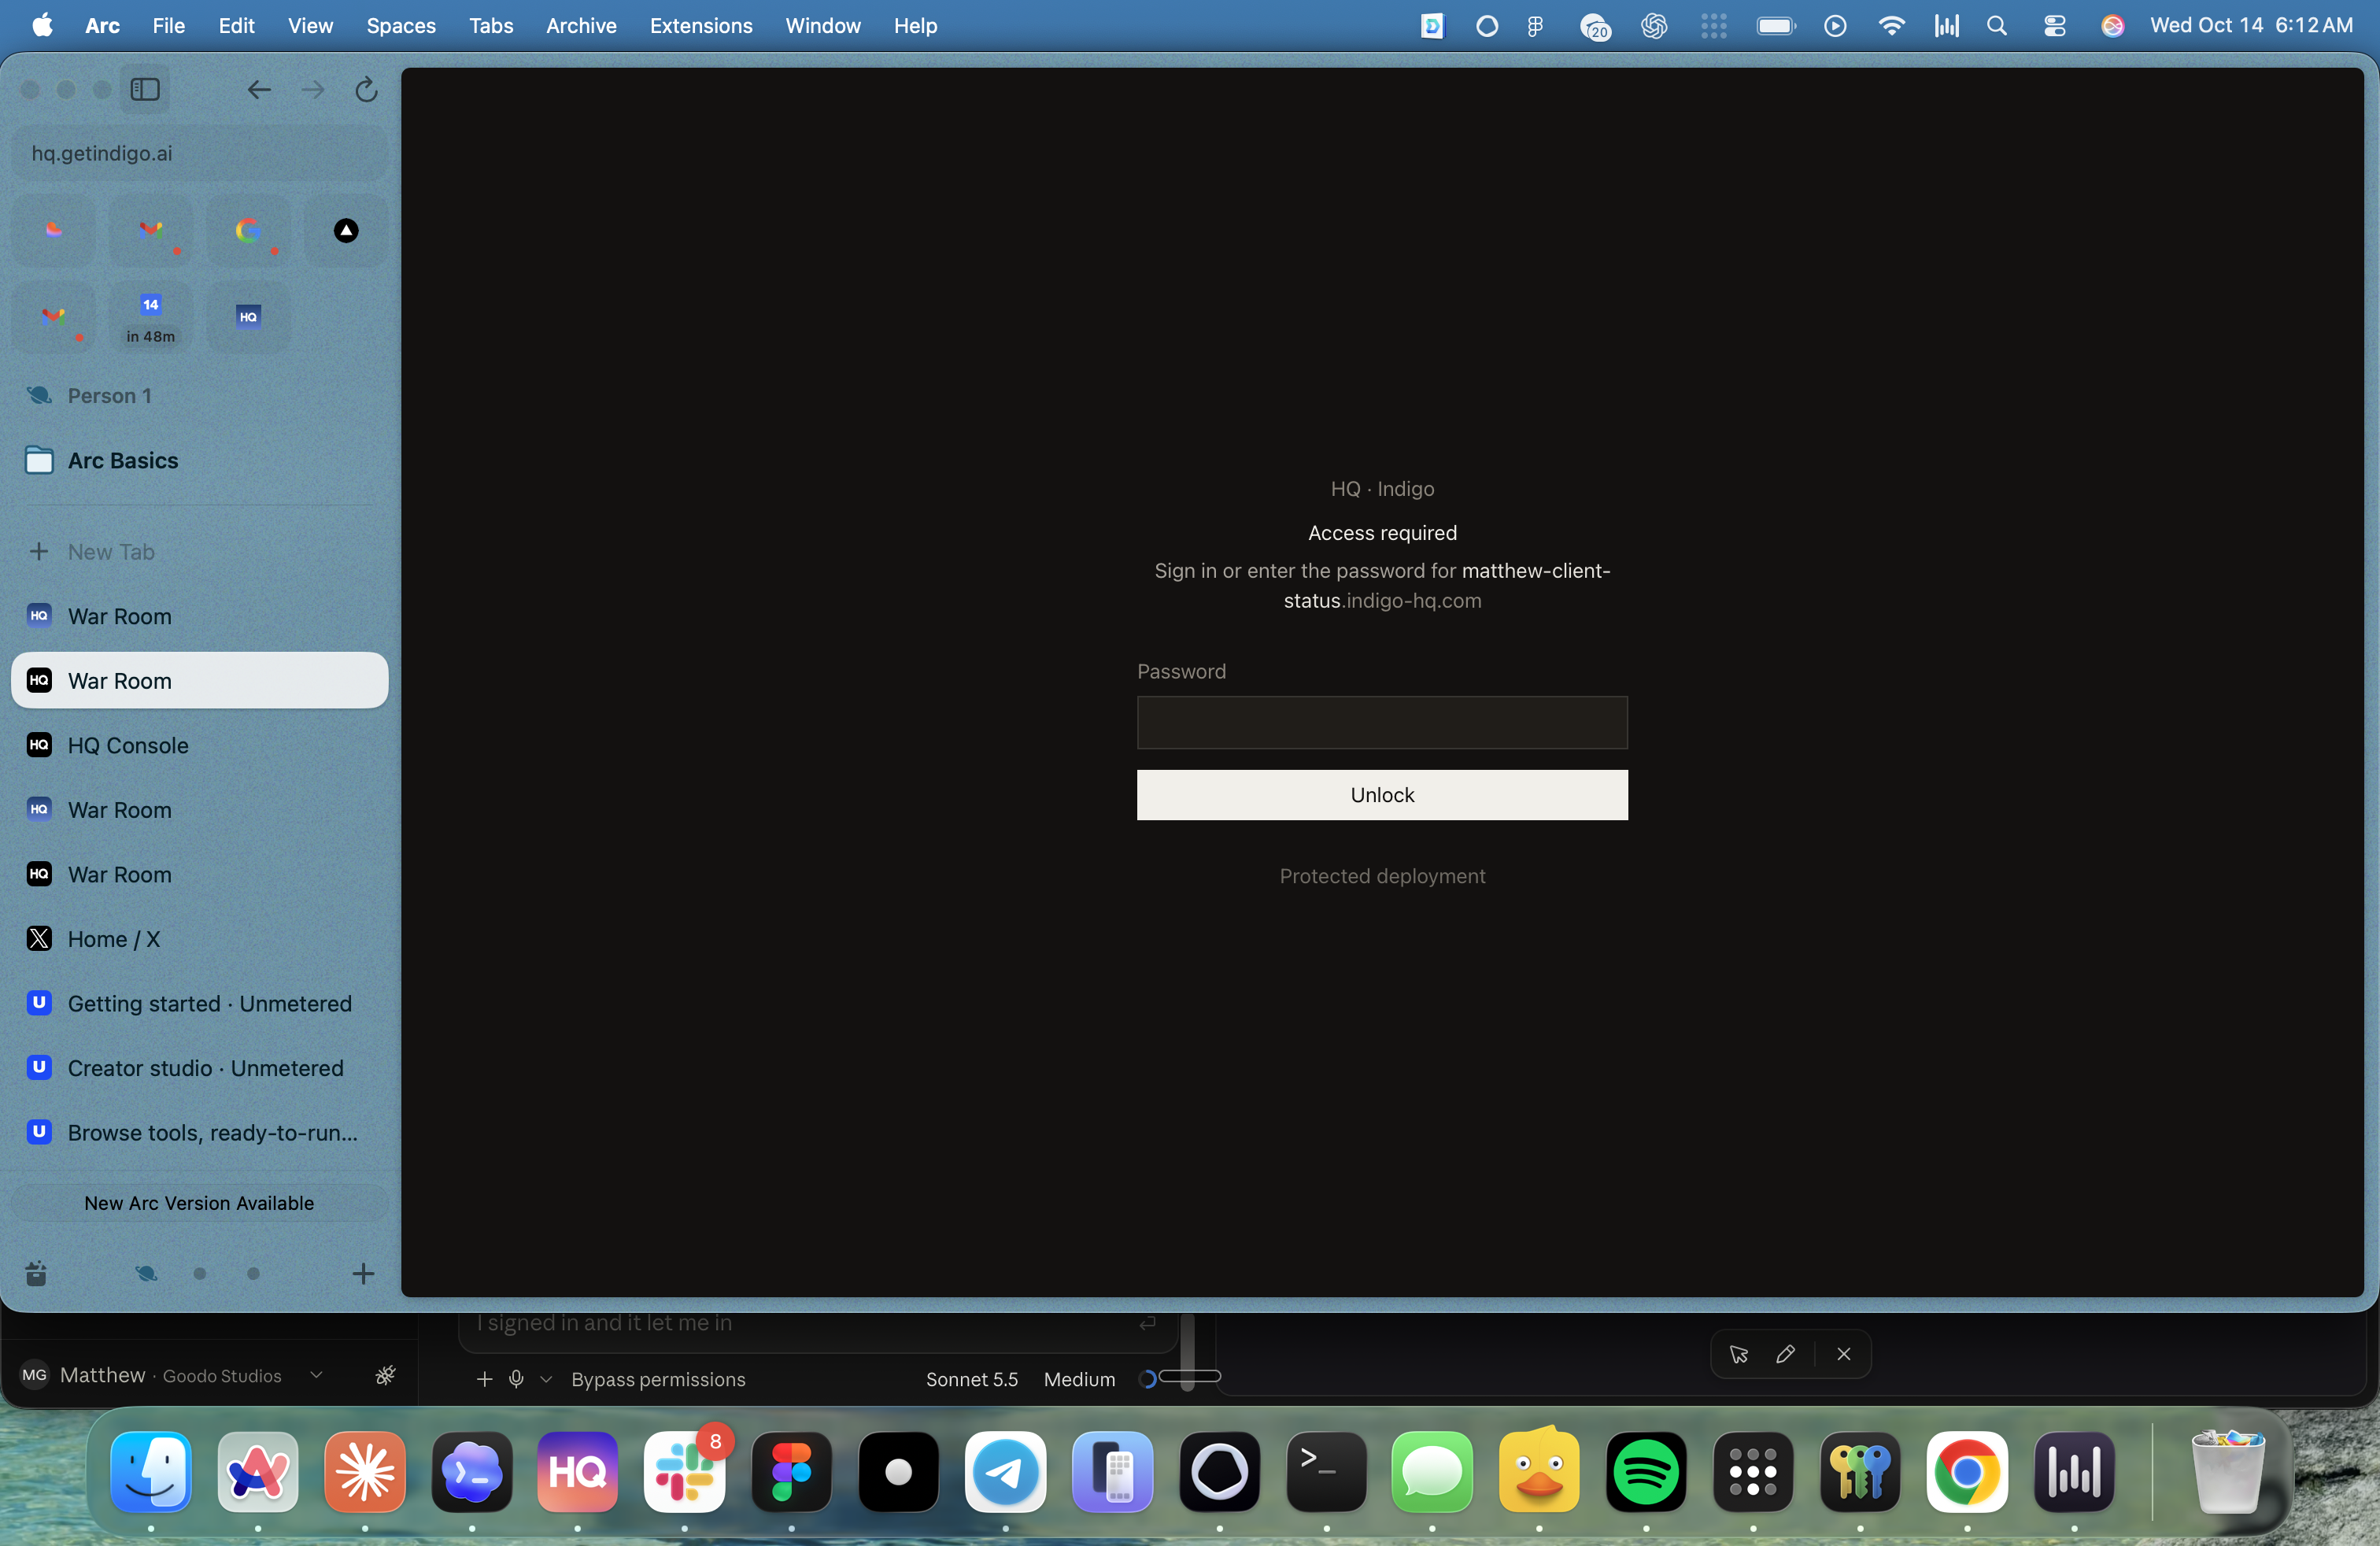Click the microphone icon in background chat

[516, 1379]
